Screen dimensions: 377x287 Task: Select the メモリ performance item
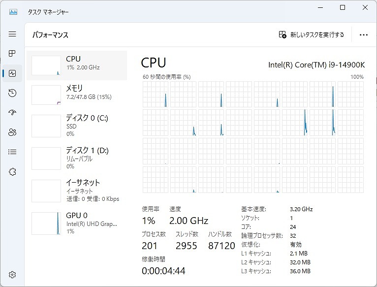click(76, 95)
